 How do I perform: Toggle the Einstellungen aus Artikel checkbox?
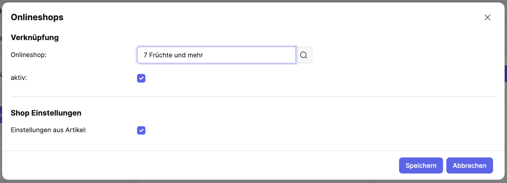(141, 130)
